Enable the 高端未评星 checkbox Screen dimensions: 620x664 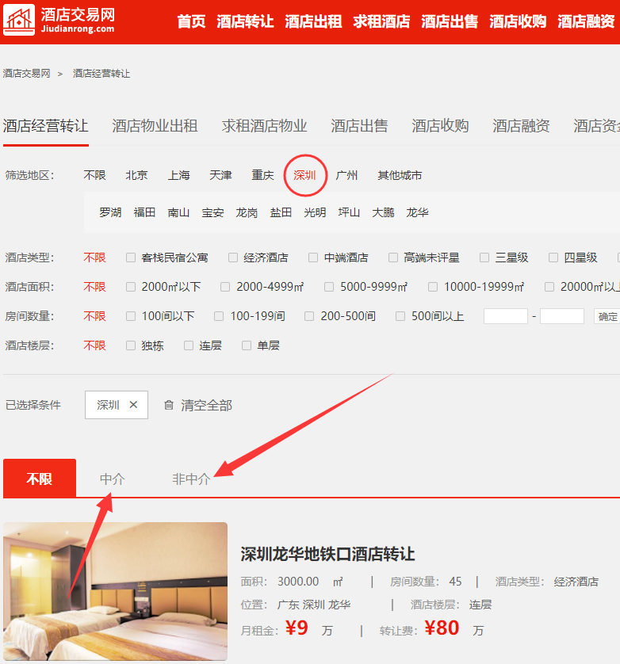click(393, 258)
